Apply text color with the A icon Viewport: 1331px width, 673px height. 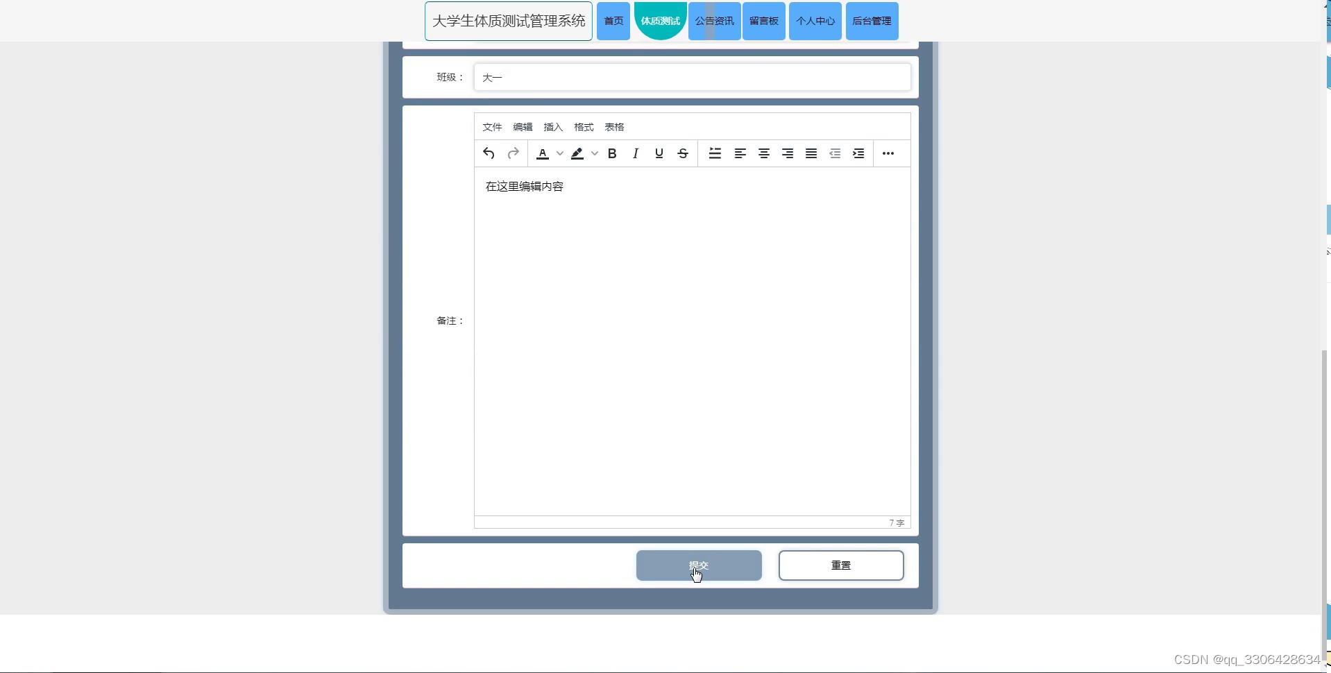(543, 153)
